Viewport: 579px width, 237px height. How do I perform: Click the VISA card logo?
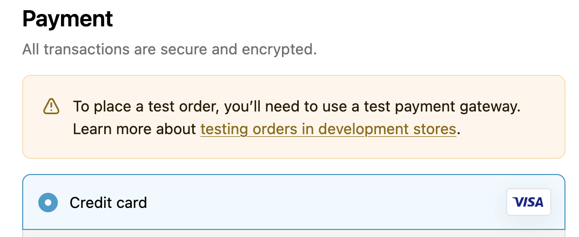point(528,202)
